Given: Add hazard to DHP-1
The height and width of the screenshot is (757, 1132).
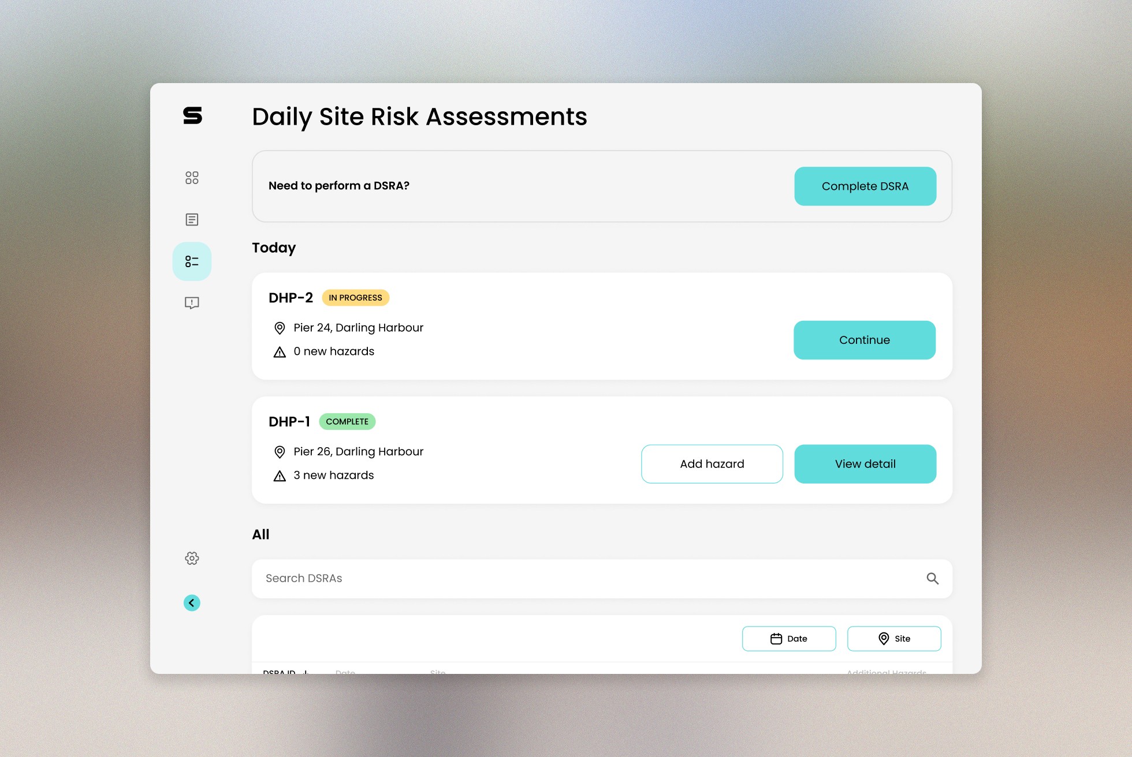Looking at the screenshot, I should tap(712, 464).
